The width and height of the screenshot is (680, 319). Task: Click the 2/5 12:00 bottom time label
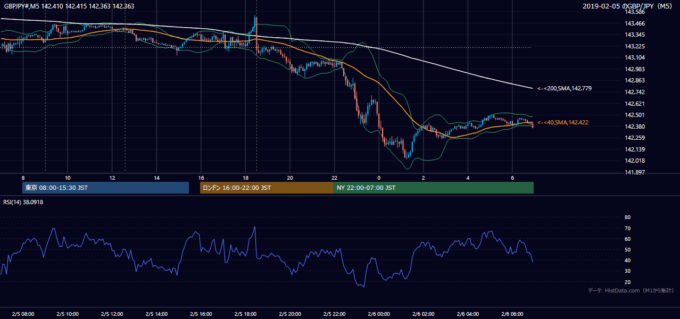[x=112, y=314]
